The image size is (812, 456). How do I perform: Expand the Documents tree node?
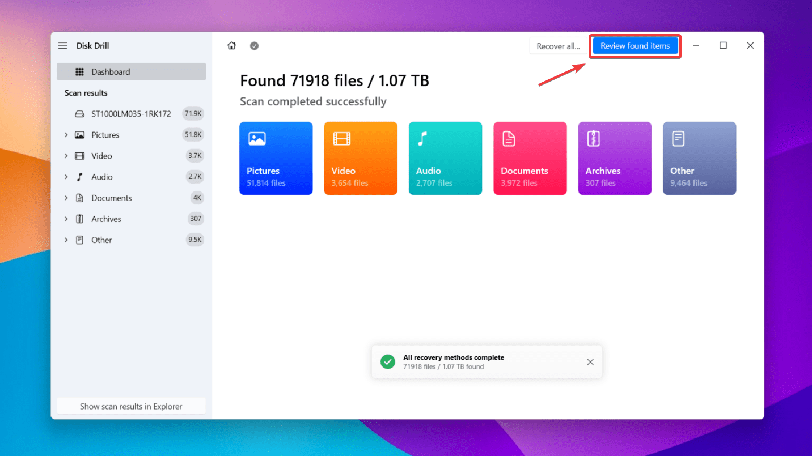[66, 198]
